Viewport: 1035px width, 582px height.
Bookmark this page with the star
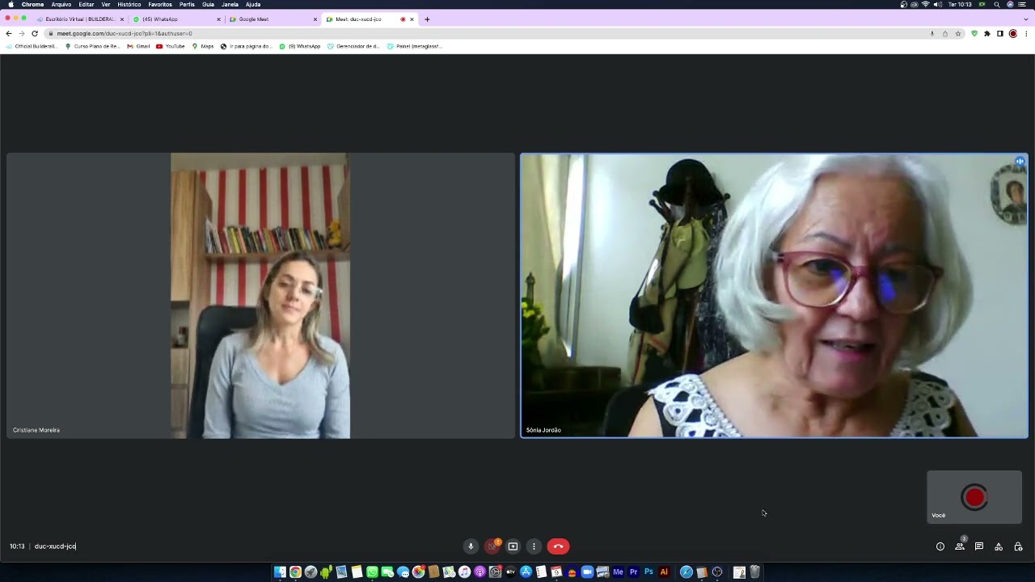[958, 33]
